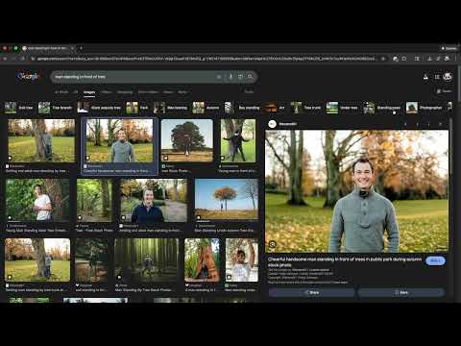The height and width of the screenshot is (346, 461).
Task: Filter by the Park chip
Action: point(137,108)
